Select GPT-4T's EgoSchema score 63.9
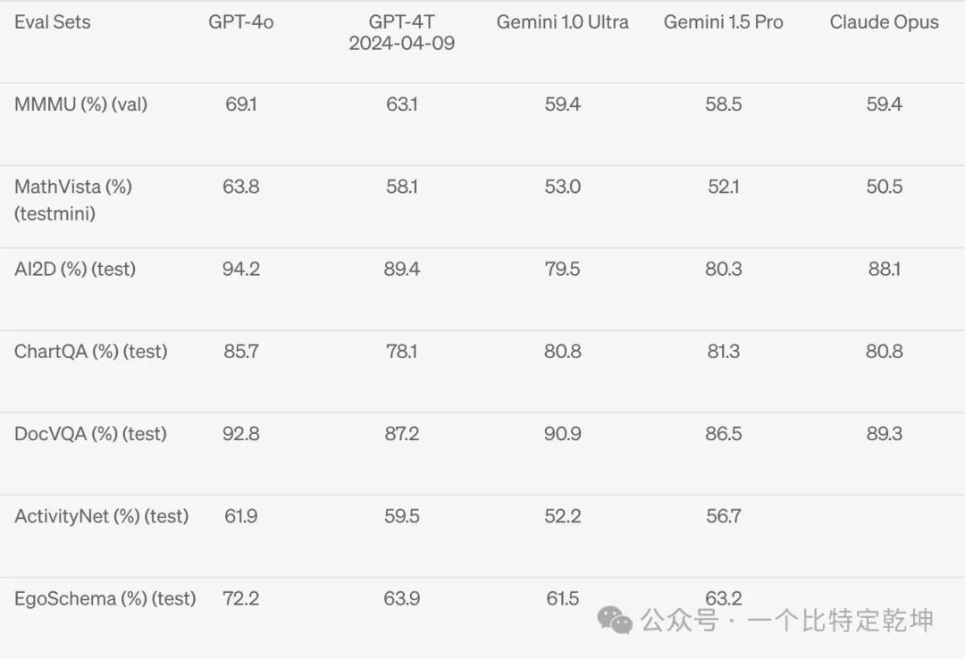965x659 pixels. (401, 598)
